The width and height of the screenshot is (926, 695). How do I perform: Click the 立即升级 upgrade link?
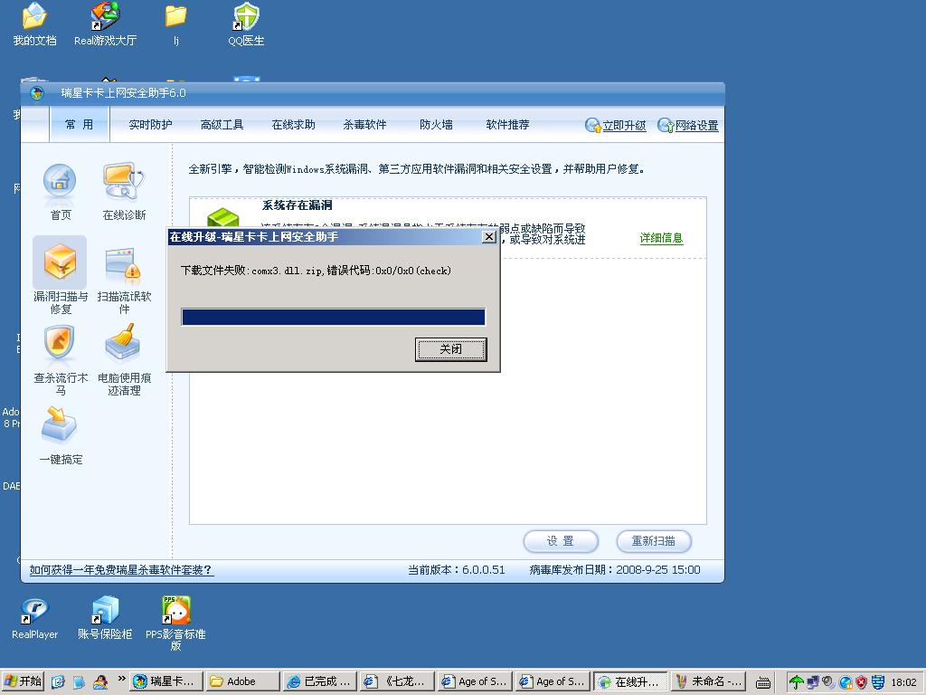click(x=615, y=125)
